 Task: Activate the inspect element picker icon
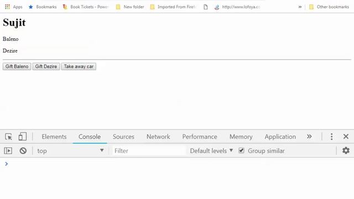(9, 137)
